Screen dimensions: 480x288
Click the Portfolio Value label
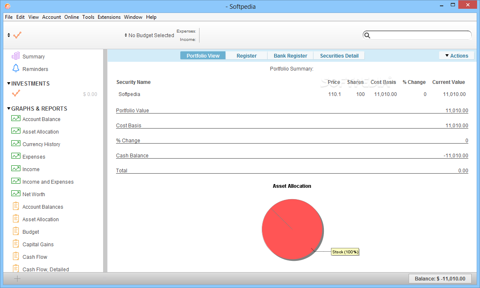[132, 111]
